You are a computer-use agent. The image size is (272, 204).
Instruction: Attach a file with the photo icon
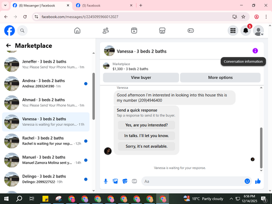click(x=115, y=181)
